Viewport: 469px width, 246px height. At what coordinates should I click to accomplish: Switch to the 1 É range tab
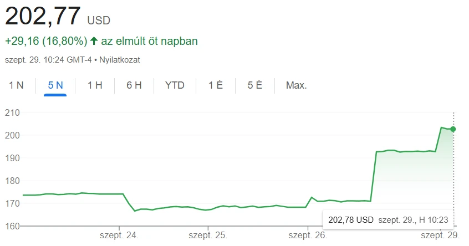(x=216, y=85)
